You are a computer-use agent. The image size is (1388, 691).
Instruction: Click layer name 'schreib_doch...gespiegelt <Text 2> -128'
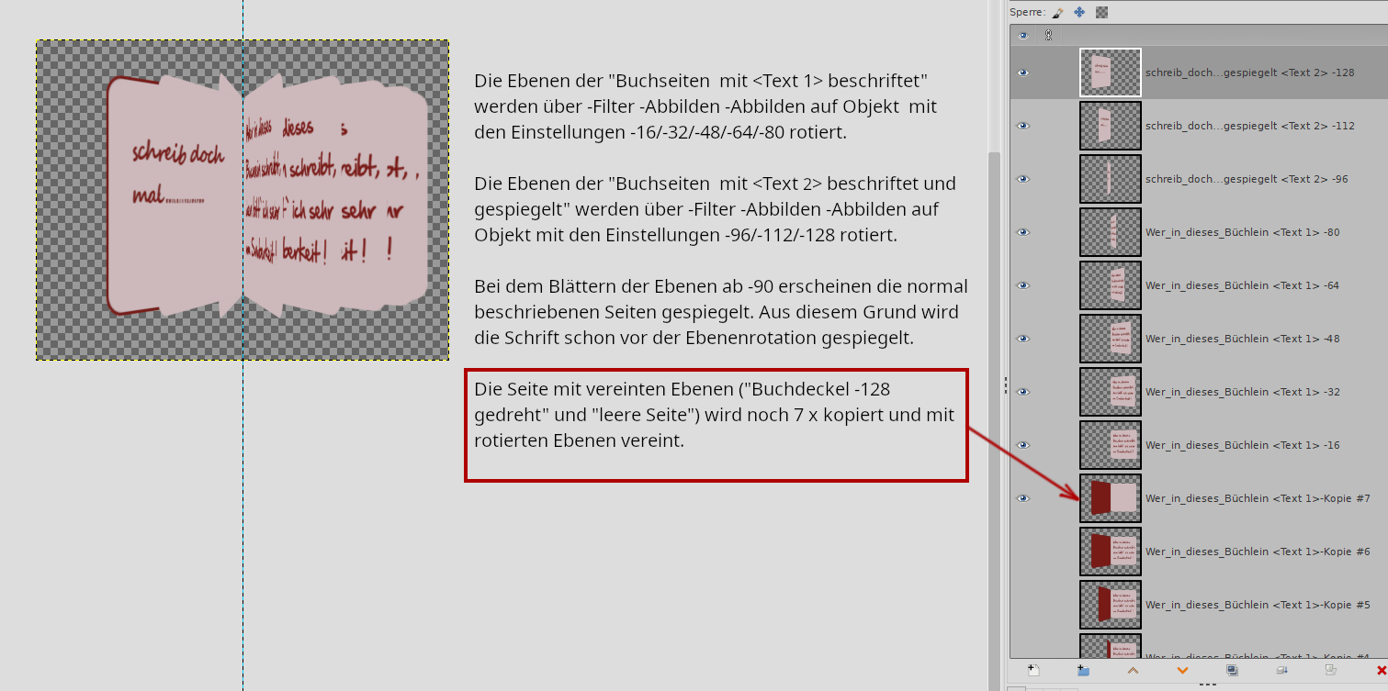coord(1250,72)
